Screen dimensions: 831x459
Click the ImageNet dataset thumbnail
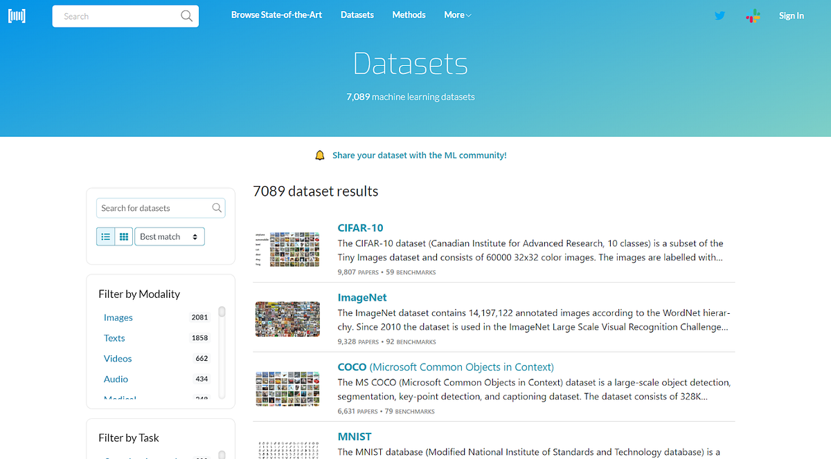(x=287, y=319)
